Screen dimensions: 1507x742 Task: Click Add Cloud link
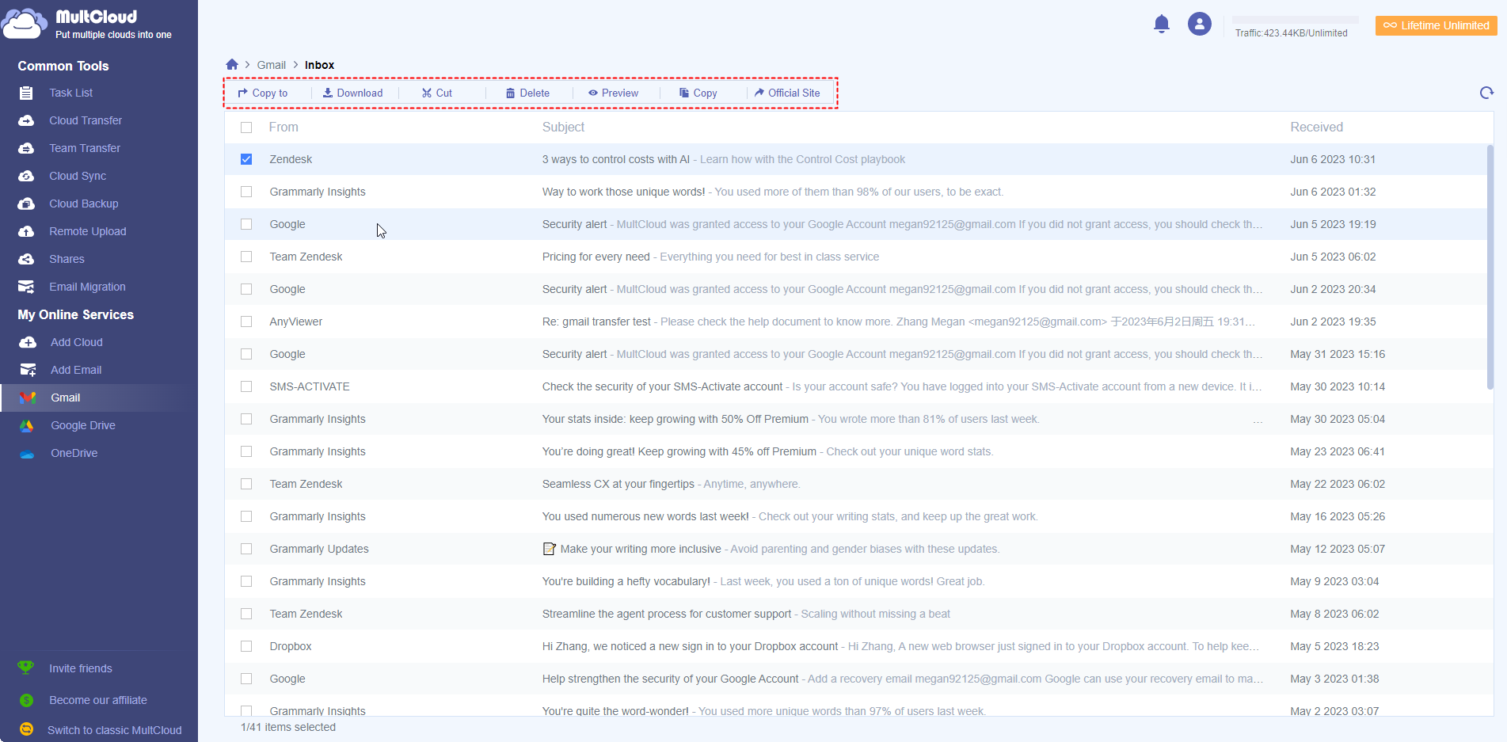[x=77, y=342]
